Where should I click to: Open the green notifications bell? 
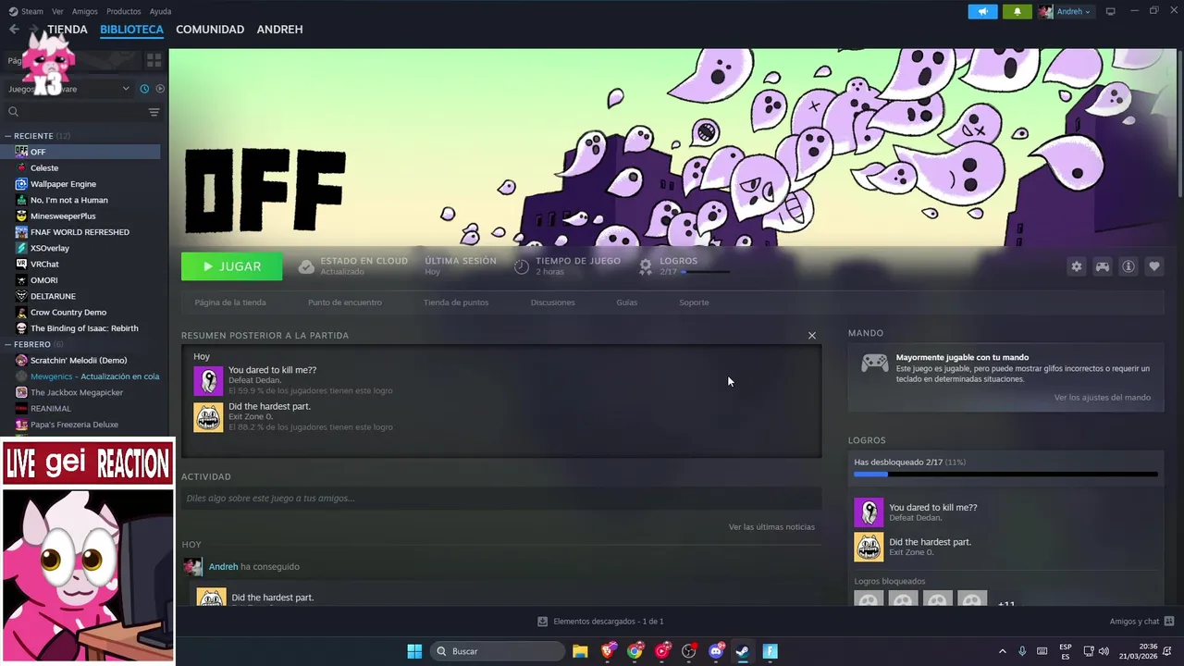click(1017, 11)
